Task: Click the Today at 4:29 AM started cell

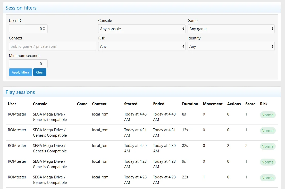Action: click(x=135, y=149)
